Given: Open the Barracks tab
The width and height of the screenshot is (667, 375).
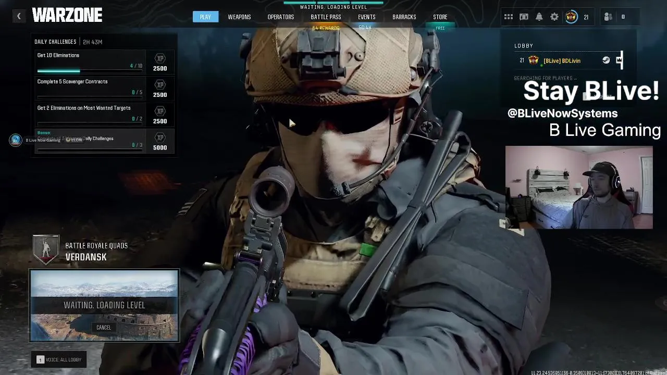Looking at the screenshot, I should [x=404, y=17].
